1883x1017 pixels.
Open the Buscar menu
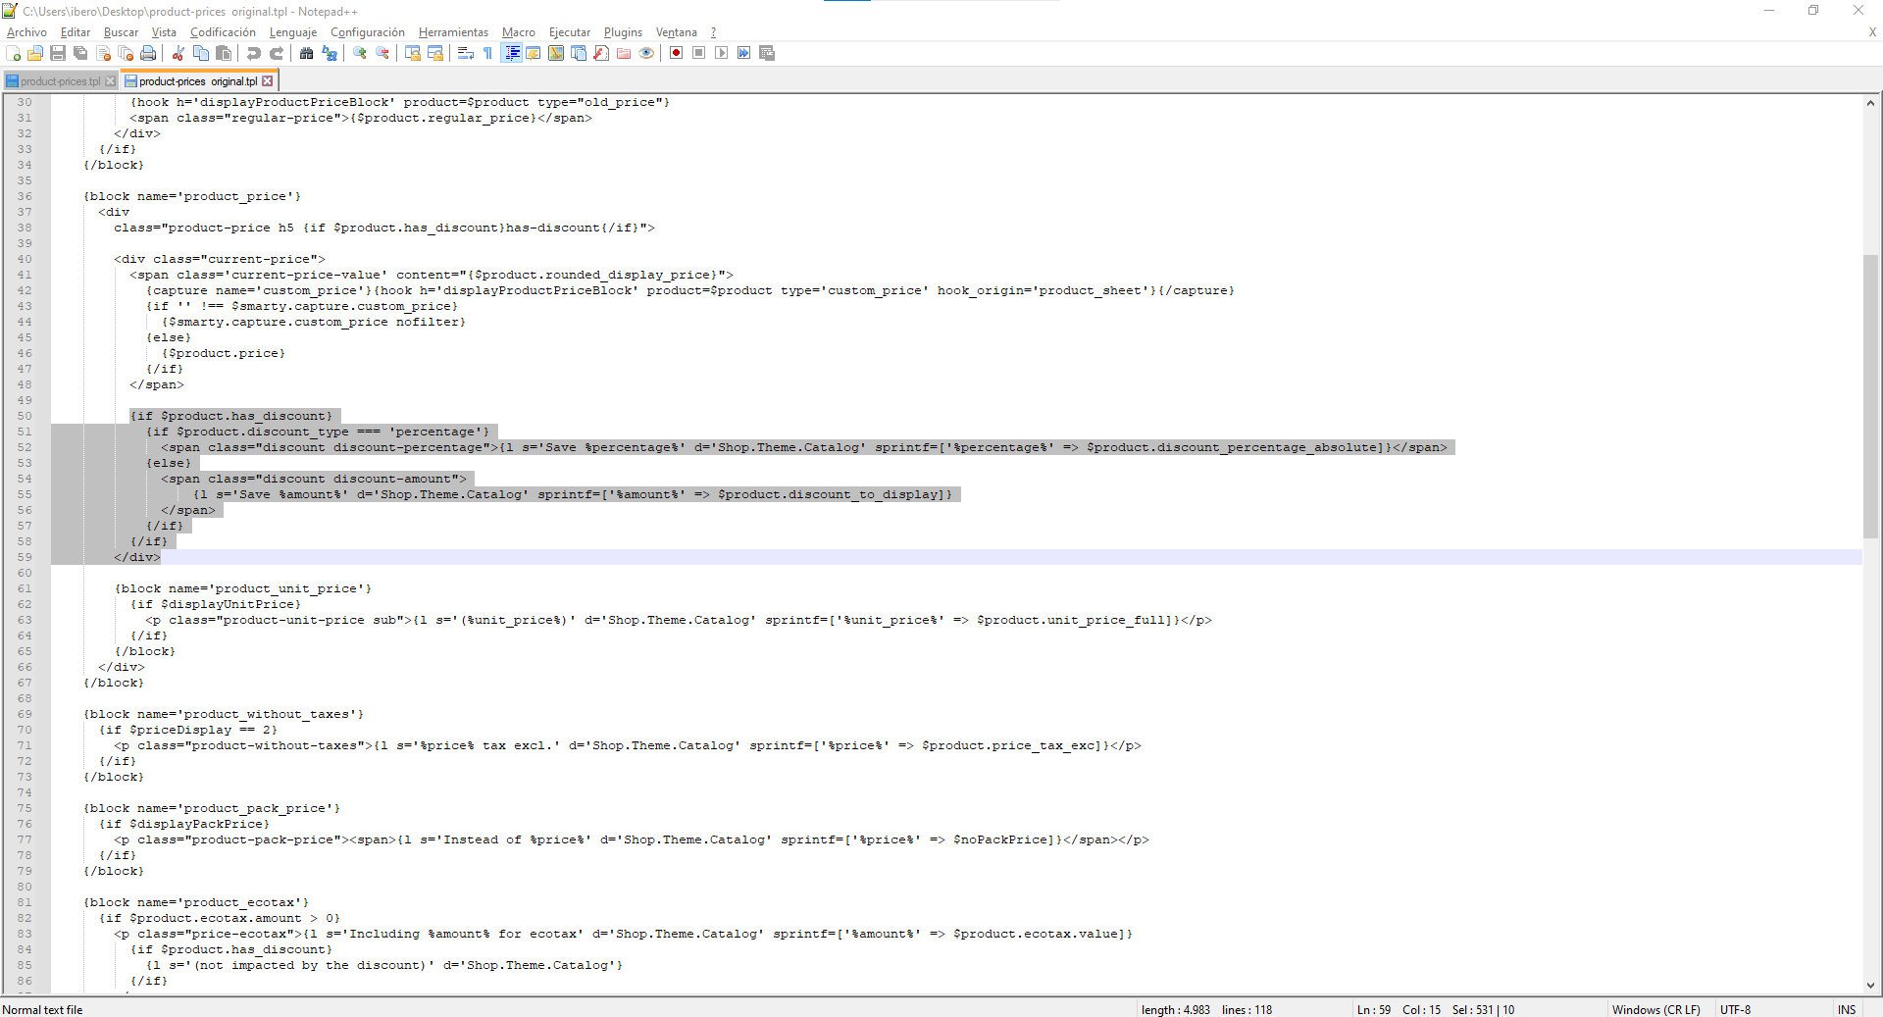click(121, 32)
